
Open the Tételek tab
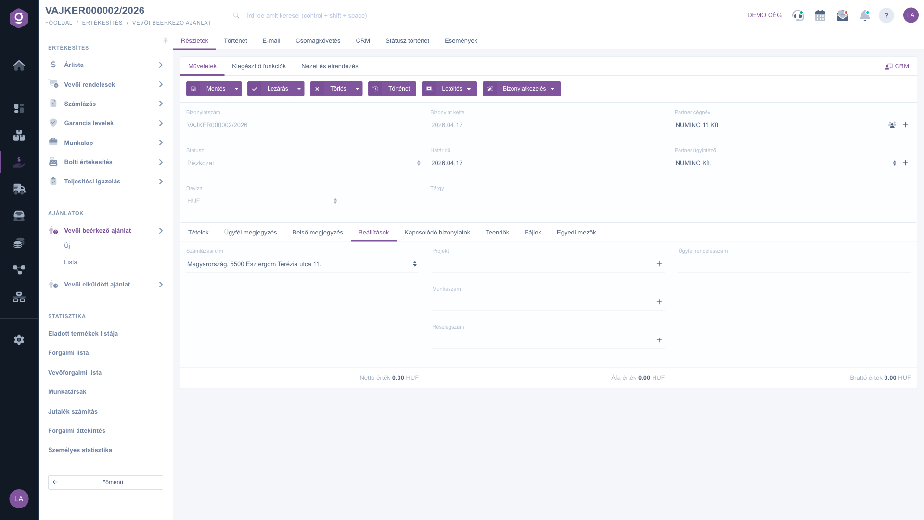(x=198, y=233)
